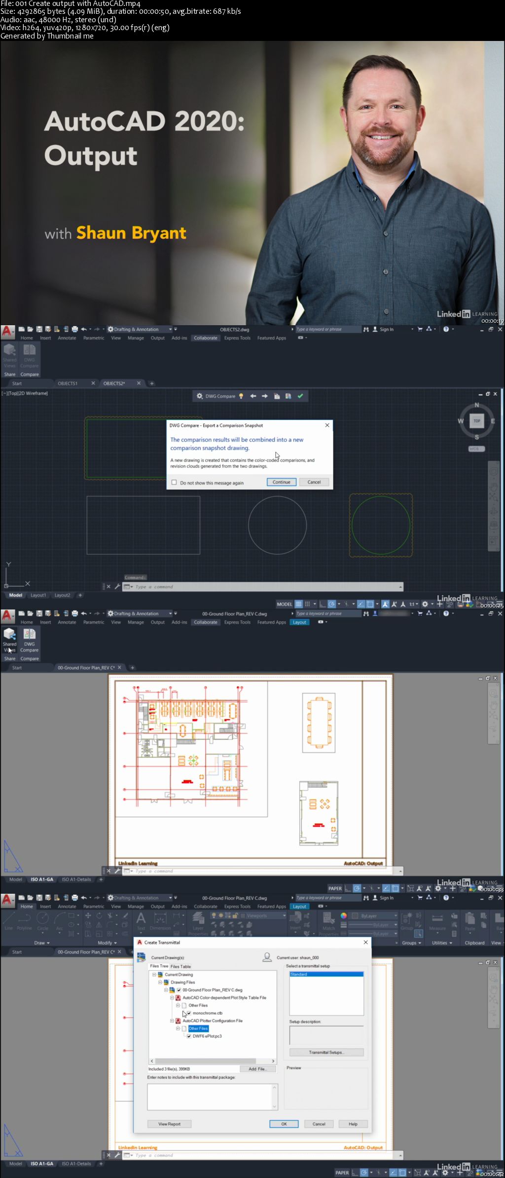Click Help in Create Transmittal dialog

click(353, 1124)
